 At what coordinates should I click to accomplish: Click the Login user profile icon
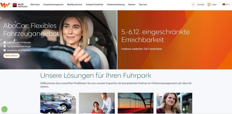pyautogui.click(x=209, y=5)
